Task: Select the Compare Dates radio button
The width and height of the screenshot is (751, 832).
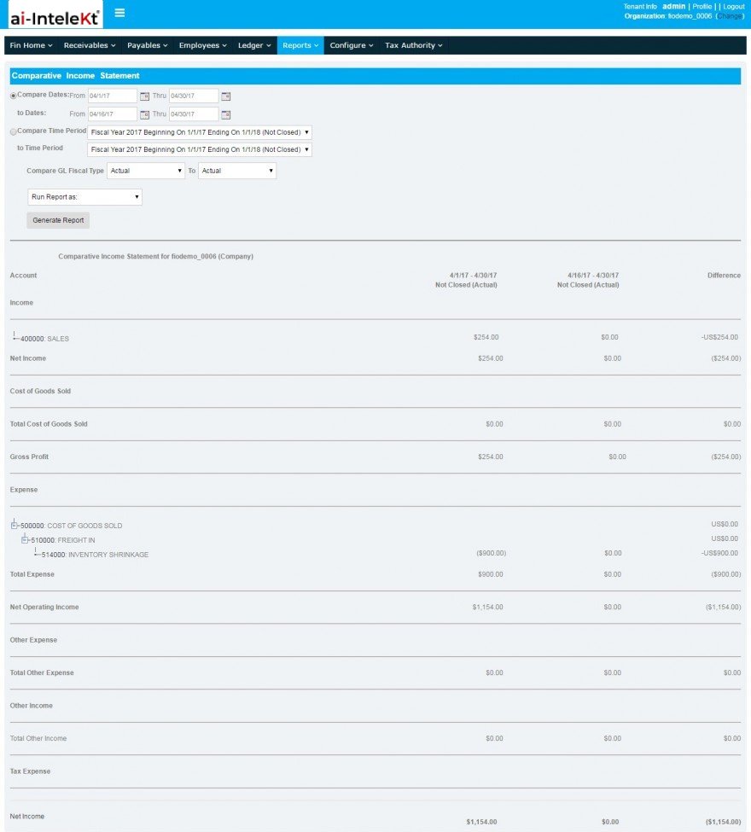Action: click(x=14, y=96)
